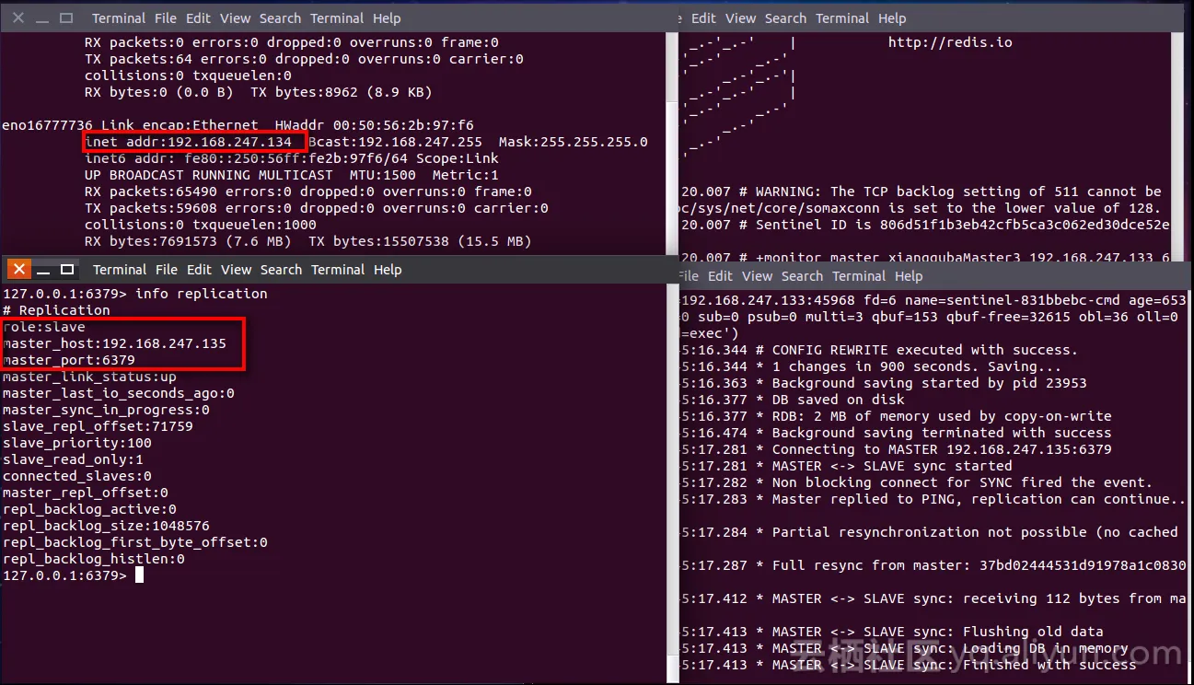
Task: Click the 'Full resync from master' line
Action: click(933, 565)
